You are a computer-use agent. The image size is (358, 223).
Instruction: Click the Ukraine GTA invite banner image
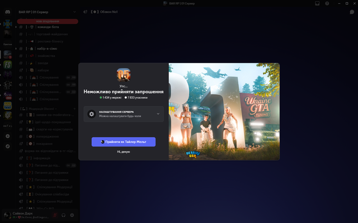pos(224,111)
